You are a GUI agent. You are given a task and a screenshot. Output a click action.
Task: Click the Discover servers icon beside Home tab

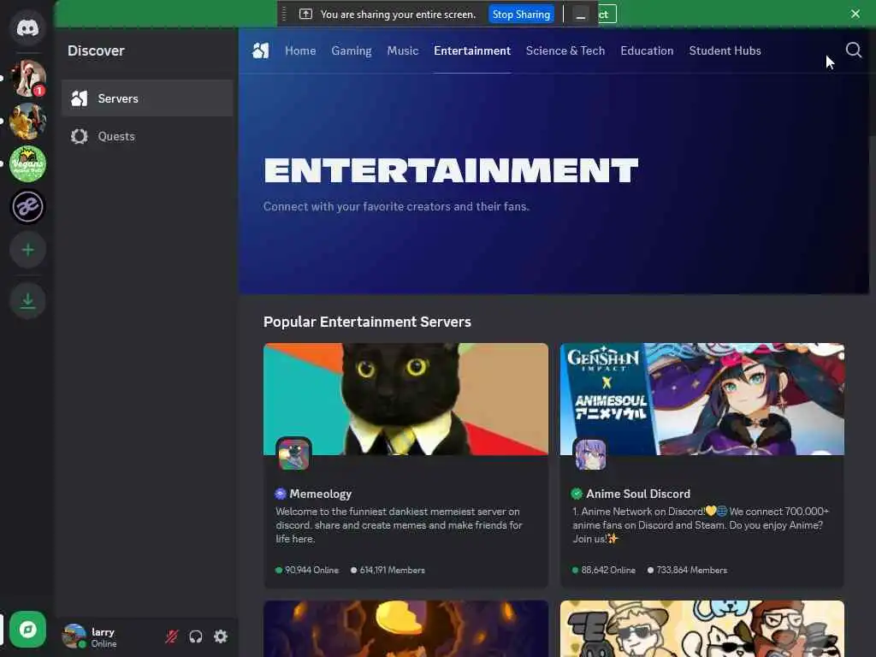260,50
